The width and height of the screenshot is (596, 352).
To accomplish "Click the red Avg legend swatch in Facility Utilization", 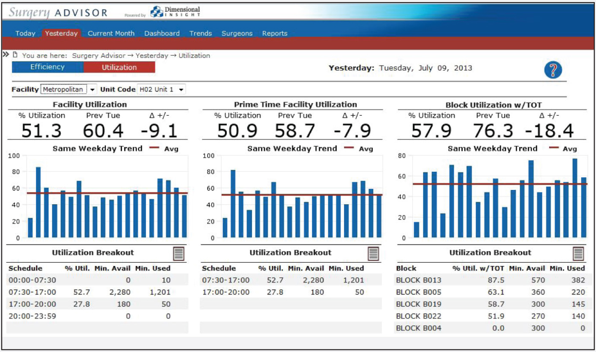I will pyautogui.click(x=154, y=148).
